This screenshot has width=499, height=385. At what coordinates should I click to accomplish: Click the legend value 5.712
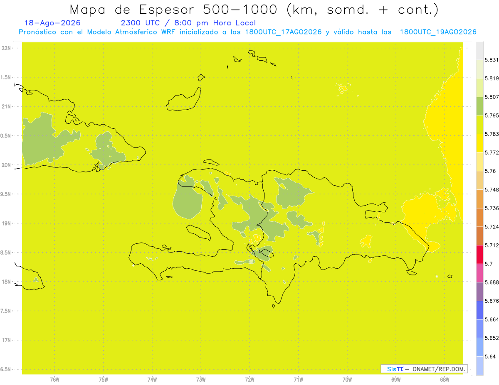(492, 245)
